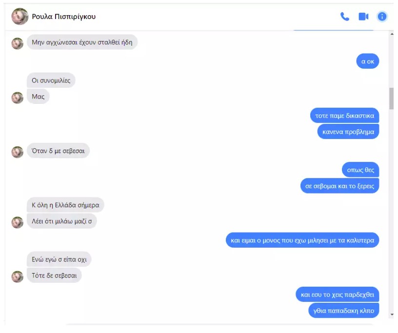The width and height of the screenshot is (398, 333).
Task: Click the avatar beside 'Λέει ότι μιλάω μαζί σ'
Action: click(18, 222)
